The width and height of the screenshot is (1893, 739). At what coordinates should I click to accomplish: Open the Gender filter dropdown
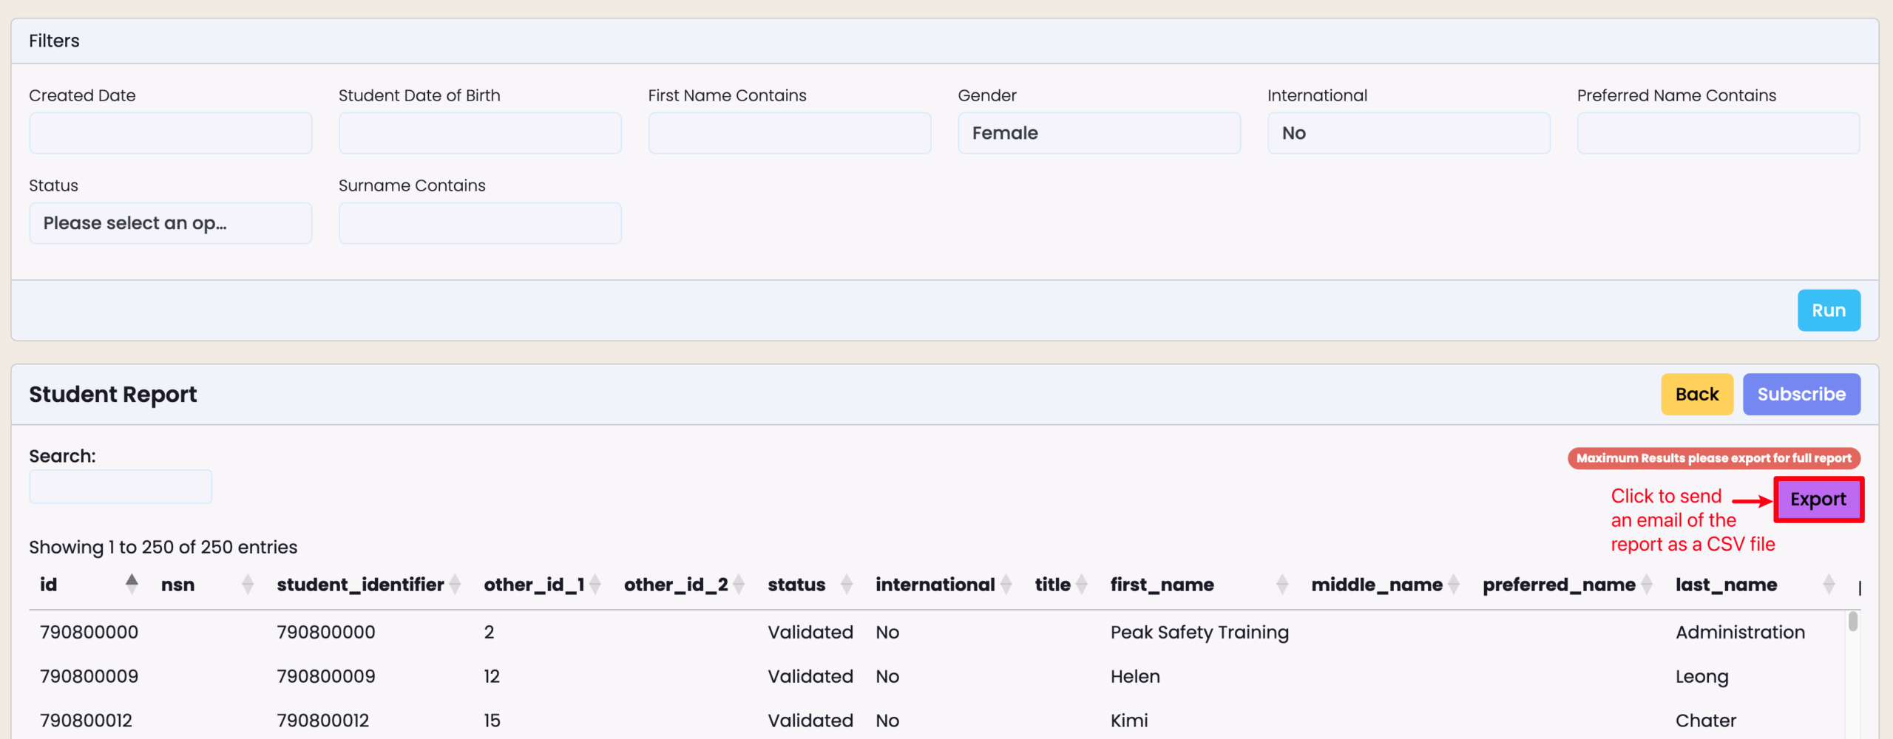pyautogui.click(x=1099, y=133)
